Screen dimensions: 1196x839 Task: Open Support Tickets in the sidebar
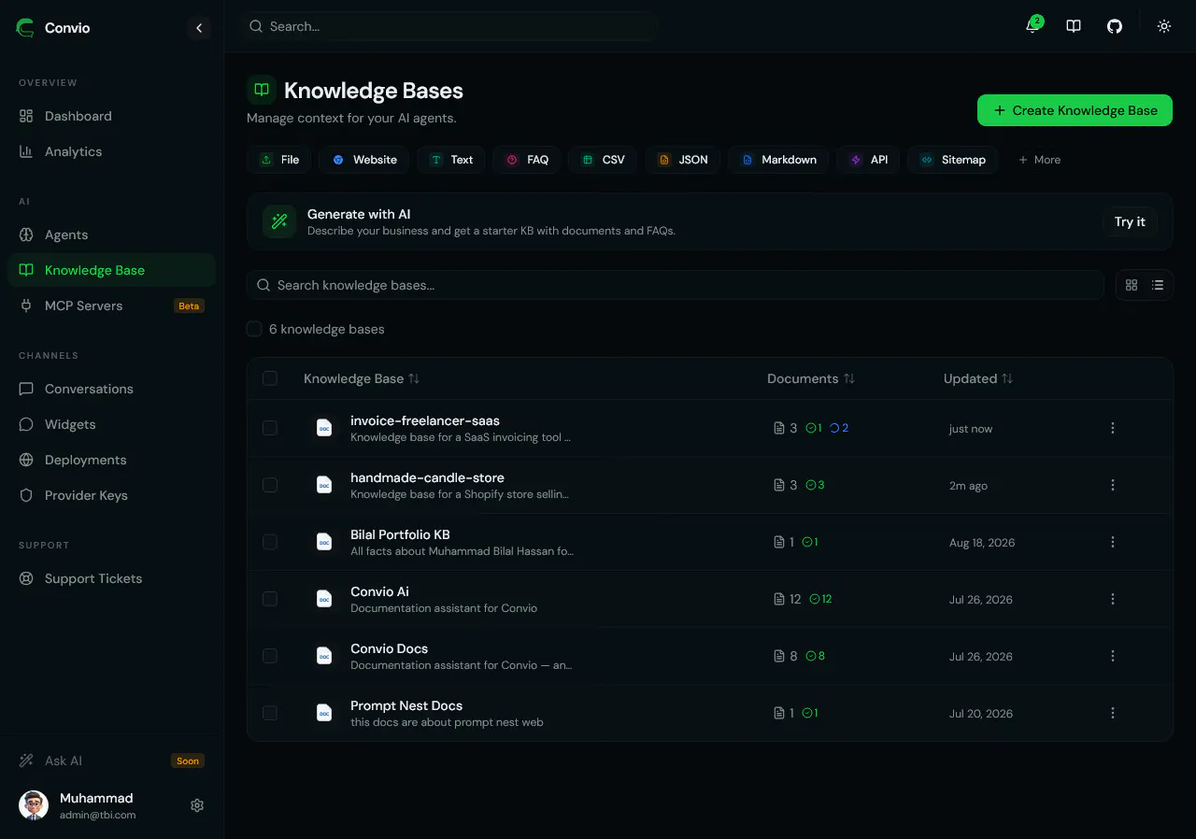click(111, 578)
